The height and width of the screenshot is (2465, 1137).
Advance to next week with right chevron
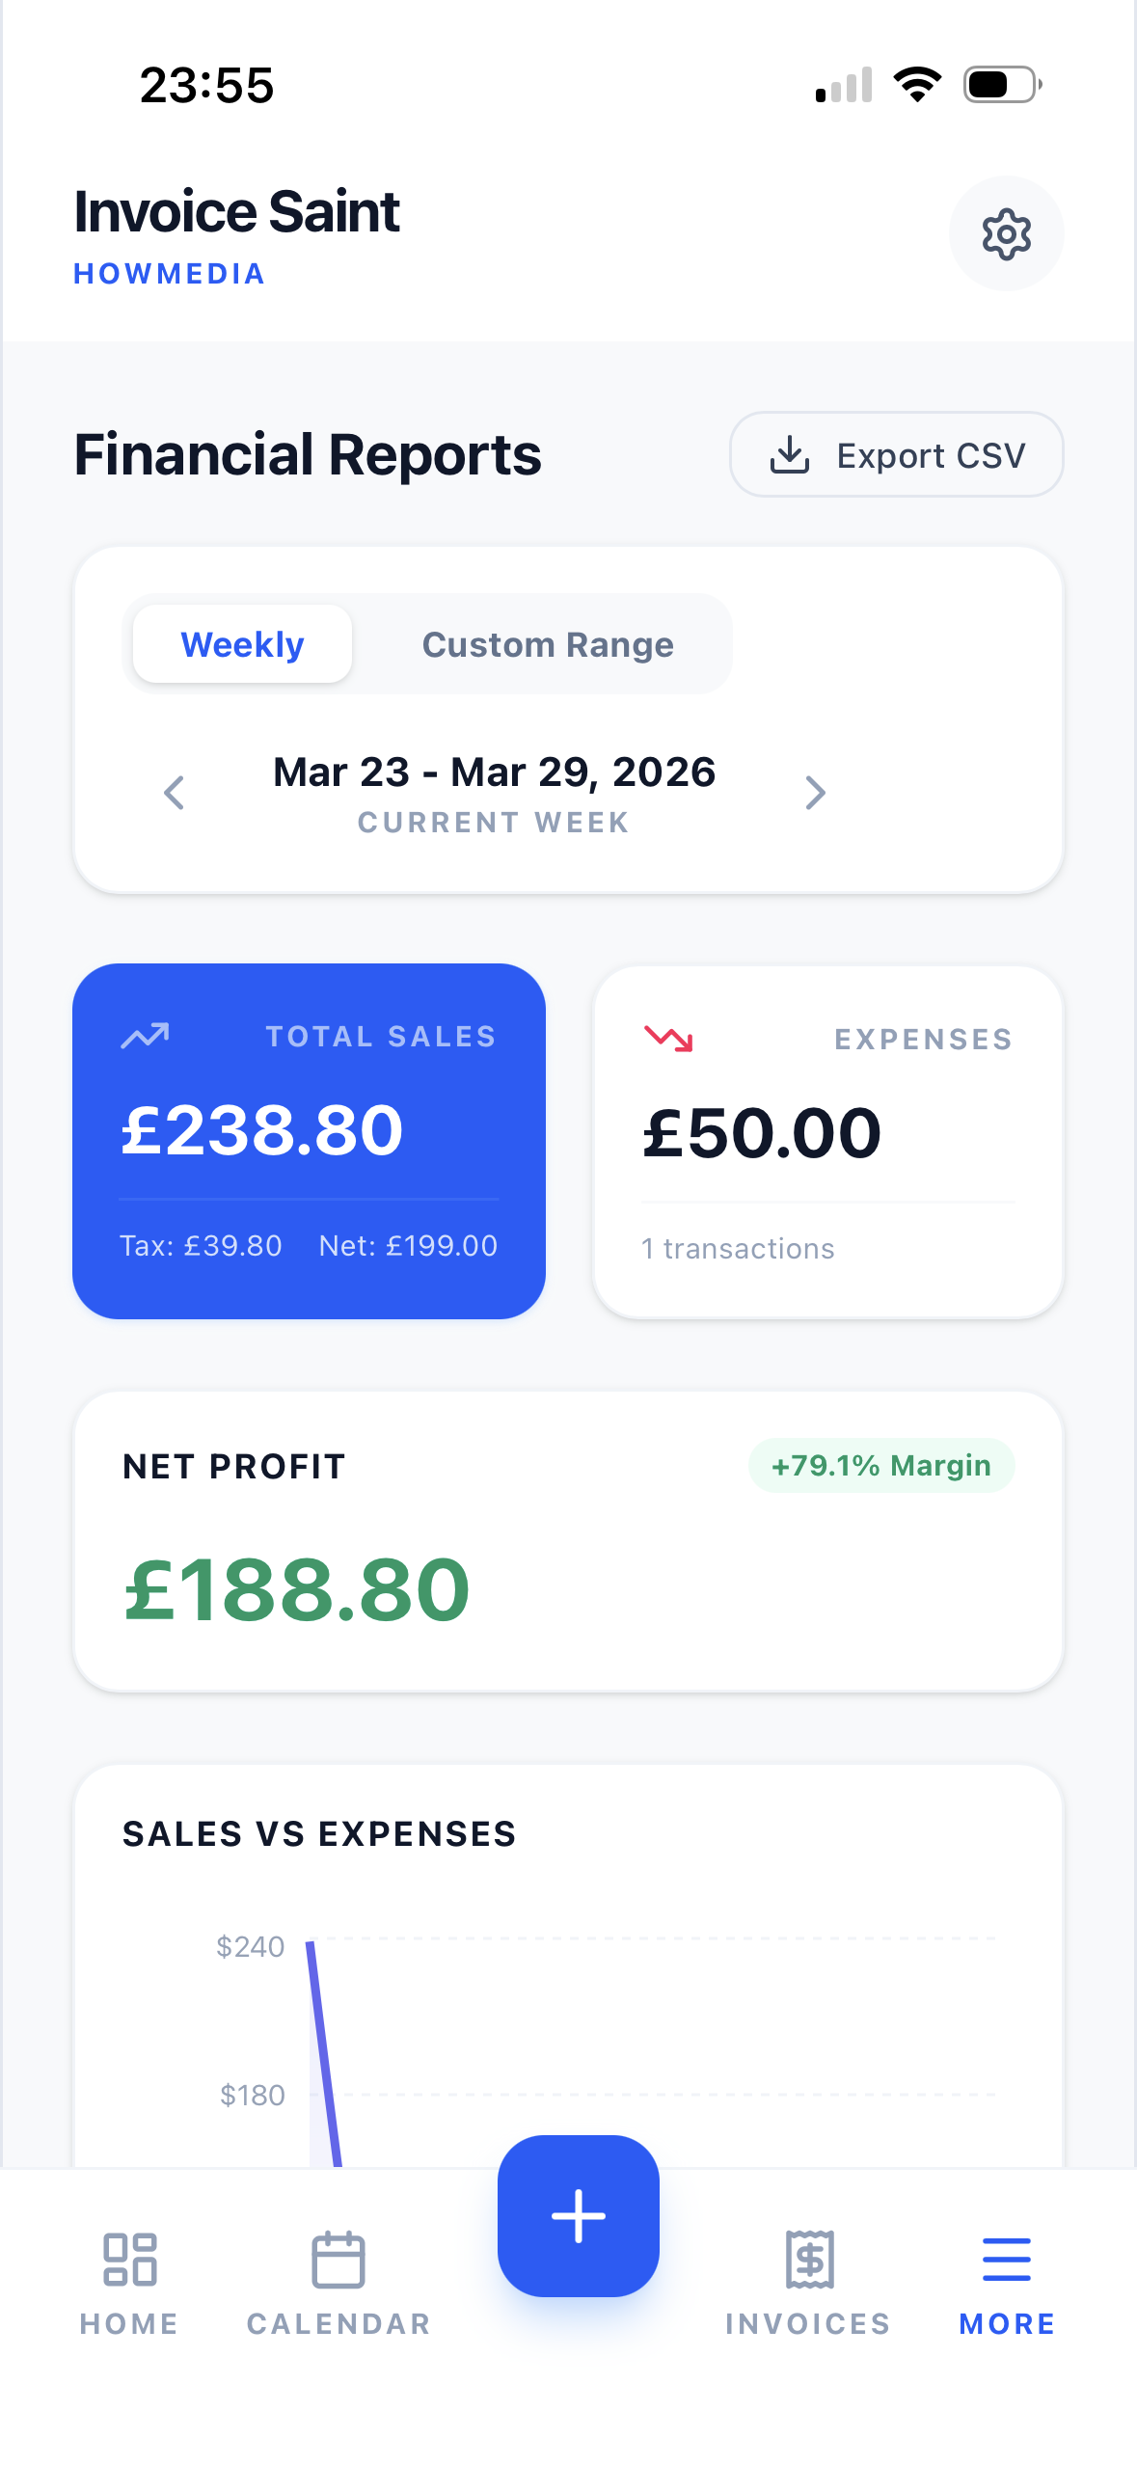[815, 793]
